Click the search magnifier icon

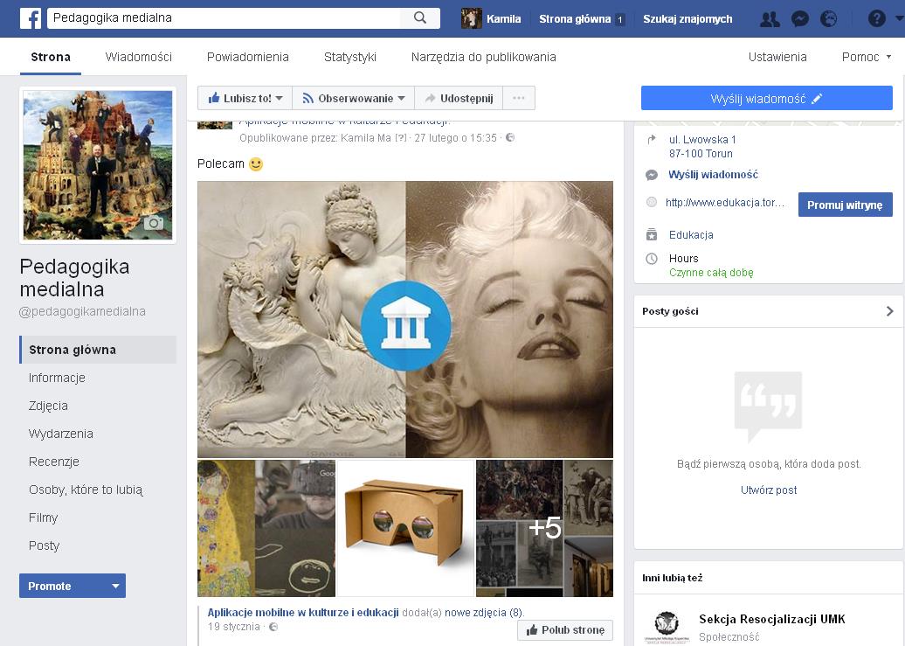(419, 17)
